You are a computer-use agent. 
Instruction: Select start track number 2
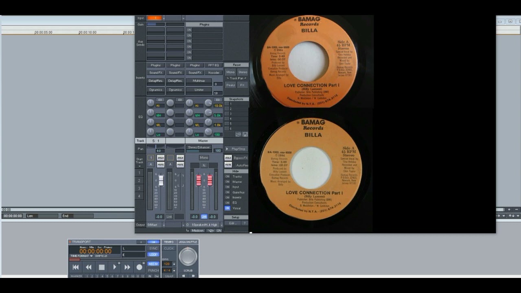coord(139,181)
